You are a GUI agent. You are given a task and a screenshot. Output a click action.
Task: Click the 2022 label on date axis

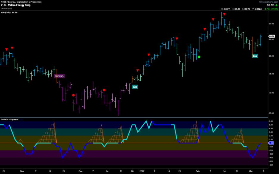point(142,171)
